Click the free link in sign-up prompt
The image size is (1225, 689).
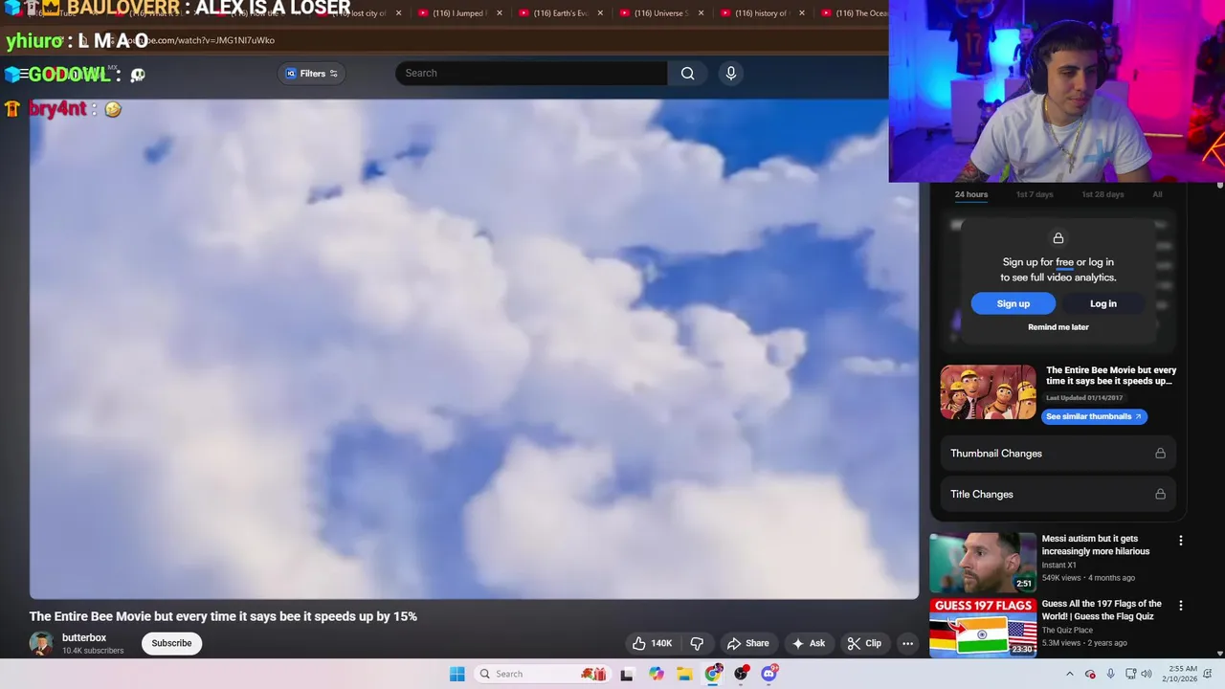[x=1064, y=262]
